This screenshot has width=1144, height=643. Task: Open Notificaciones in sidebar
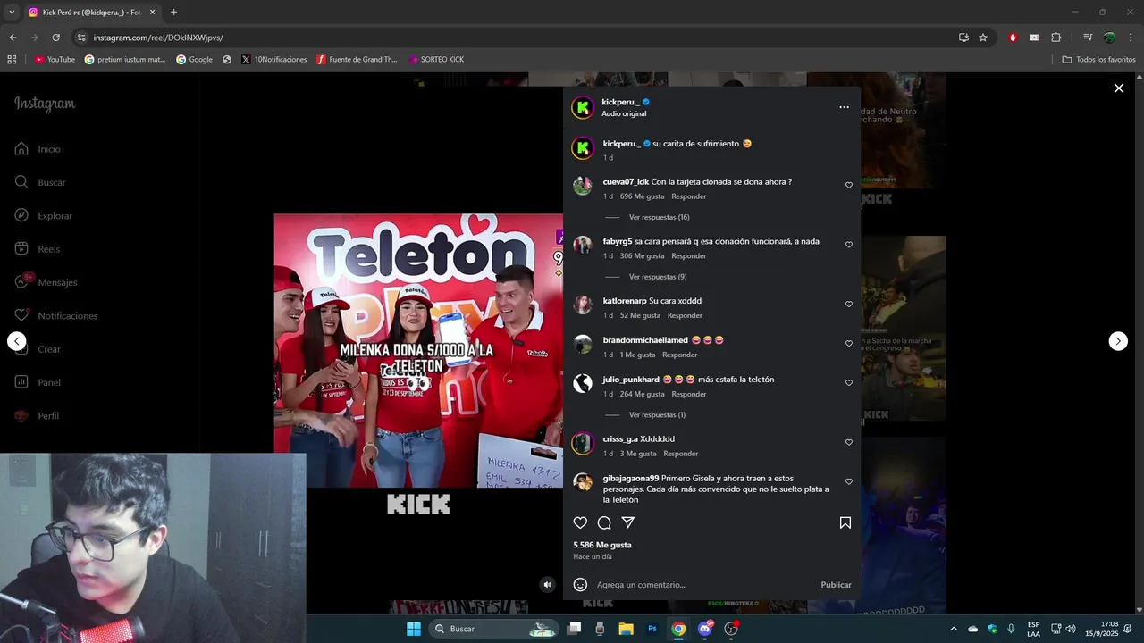click(x=21, y=315)
